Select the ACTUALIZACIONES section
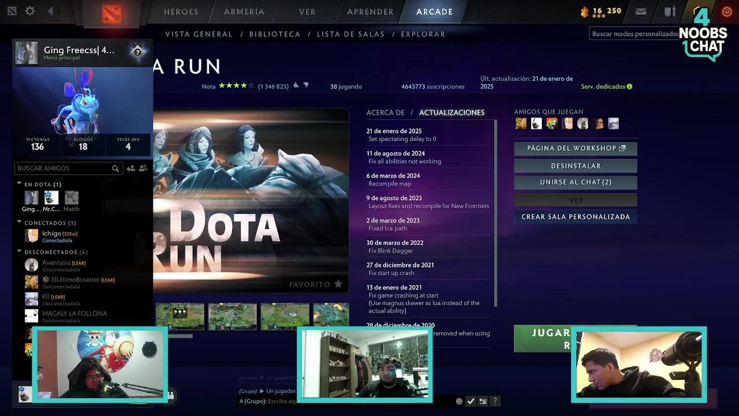The width and height of the screenshot is (739, 416). pyautogui.click(x=451, y=113)
